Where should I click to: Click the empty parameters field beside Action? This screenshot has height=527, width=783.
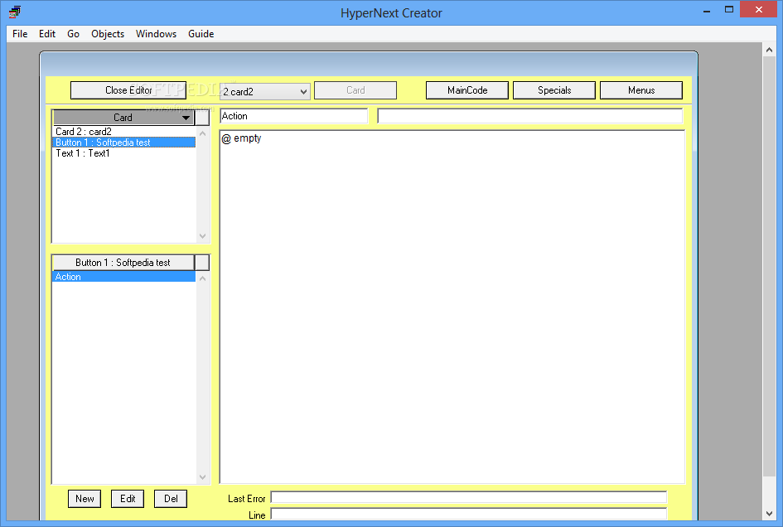click(529, 116)
